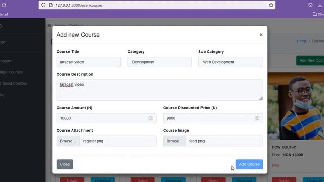The height and width of the screenshot is (182, 324).
Task: Click the Course Amount field with 10000
Action: pyautogui.click(x=107, y=118)
